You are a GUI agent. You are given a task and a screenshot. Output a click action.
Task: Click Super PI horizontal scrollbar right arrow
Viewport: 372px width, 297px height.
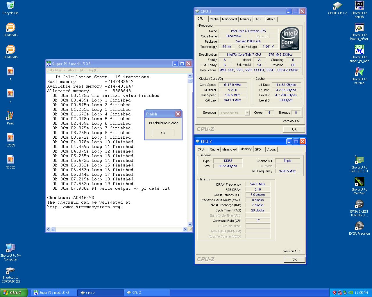(x=185, y=229)
